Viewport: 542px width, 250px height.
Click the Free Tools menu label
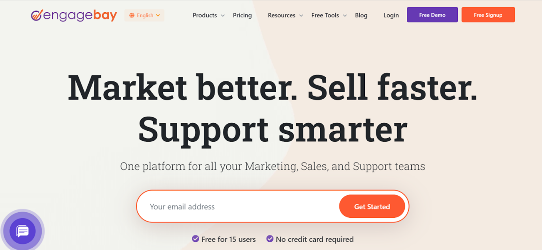325,15
